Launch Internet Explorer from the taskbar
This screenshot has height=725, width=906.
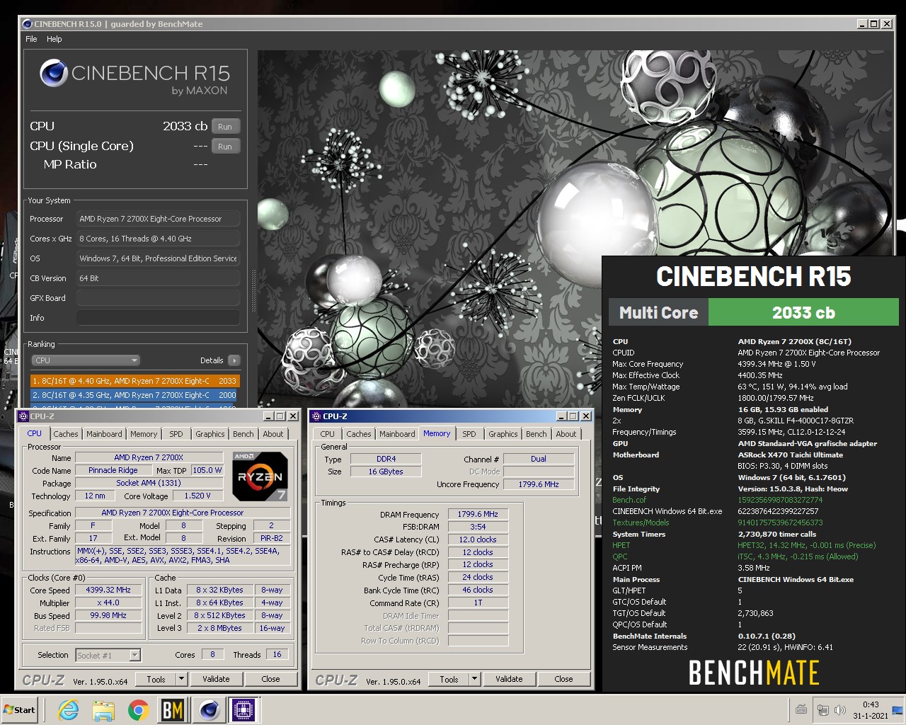69,710
